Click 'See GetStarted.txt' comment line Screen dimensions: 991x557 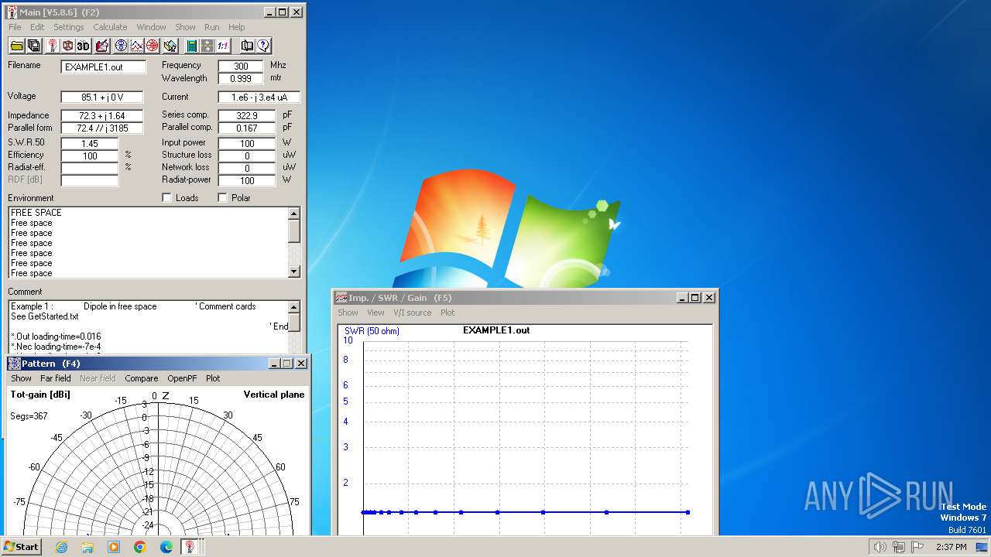click(45, 316)
